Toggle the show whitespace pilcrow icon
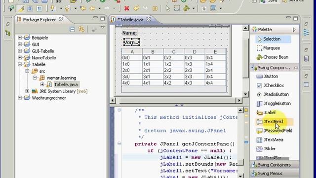The height and width of the screenshot is (178, 316). pos(39,8)
